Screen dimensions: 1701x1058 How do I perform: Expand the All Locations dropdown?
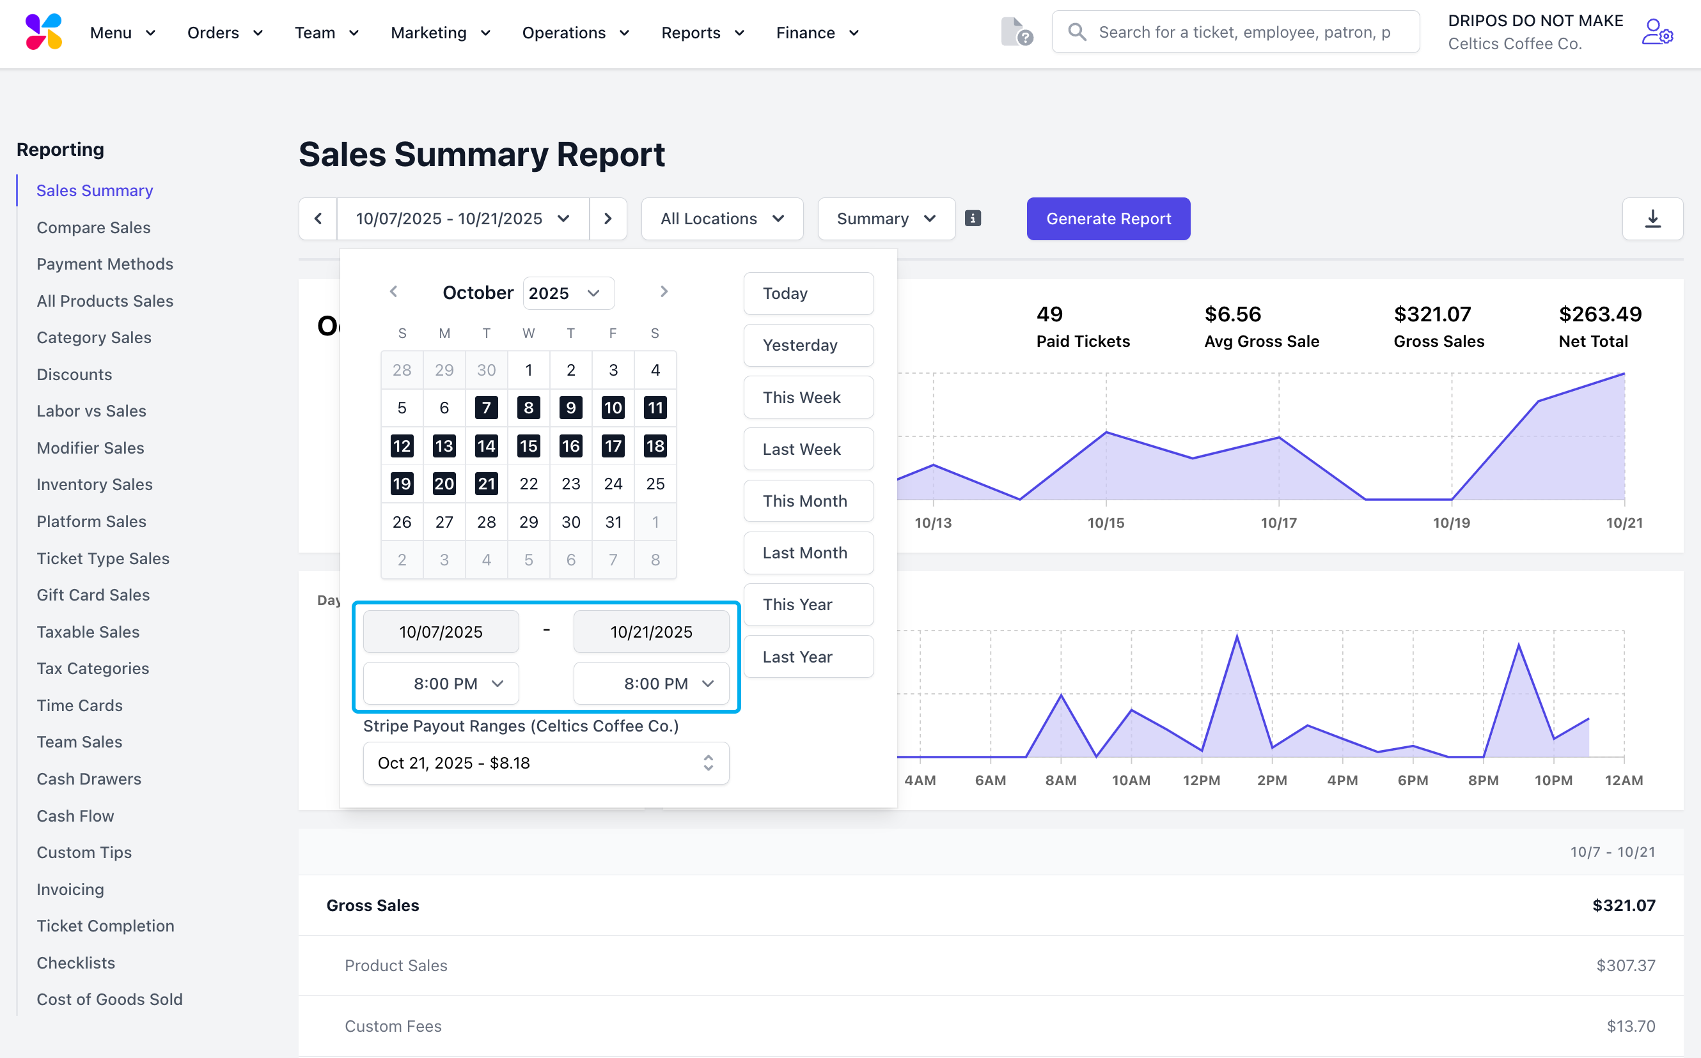click(x=721, y=219)
